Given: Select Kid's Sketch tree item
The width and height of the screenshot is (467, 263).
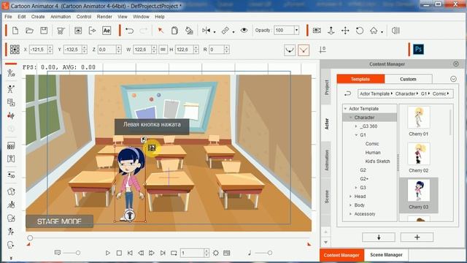Looking at the screenshot, I should click(377, 161).
